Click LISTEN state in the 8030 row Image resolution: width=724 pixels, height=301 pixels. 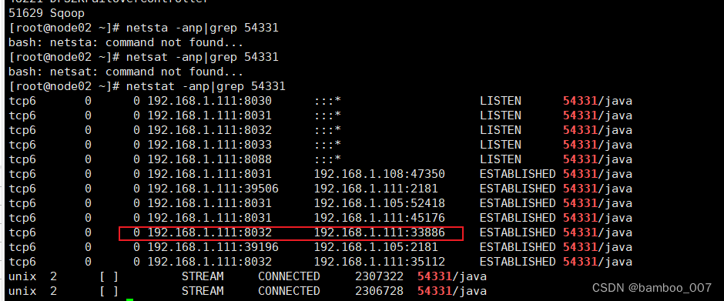tap(501, 101)
